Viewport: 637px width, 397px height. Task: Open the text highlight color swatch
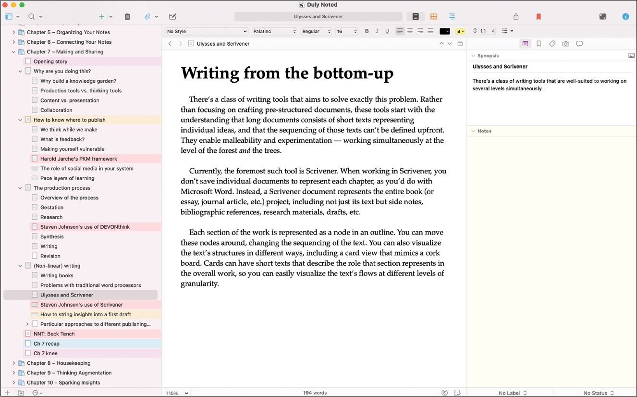pos(460,31)
